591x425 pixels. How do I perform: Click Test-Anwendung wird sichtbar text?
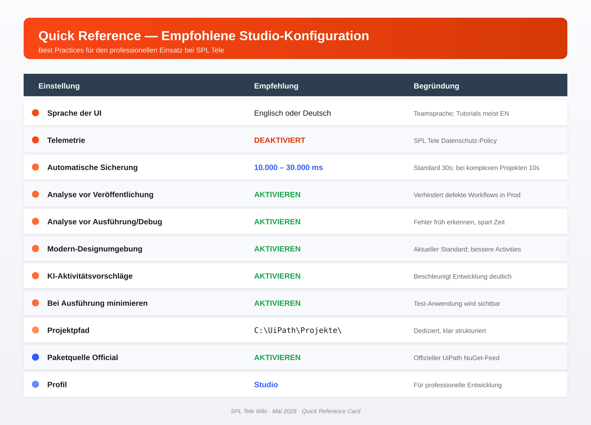click(457, 304)
